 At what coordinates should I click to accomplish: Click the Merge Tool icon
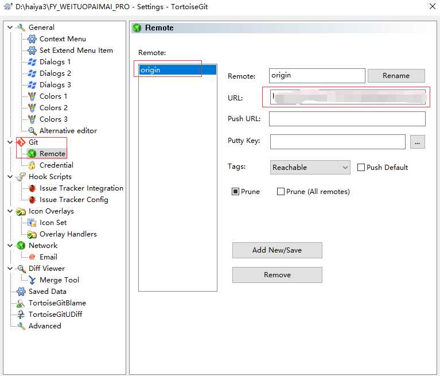(32, 280)
